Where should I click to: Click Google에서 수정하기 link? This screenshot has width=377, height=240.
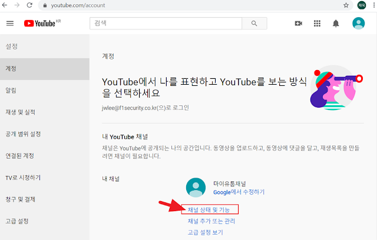tap(239, 192)
